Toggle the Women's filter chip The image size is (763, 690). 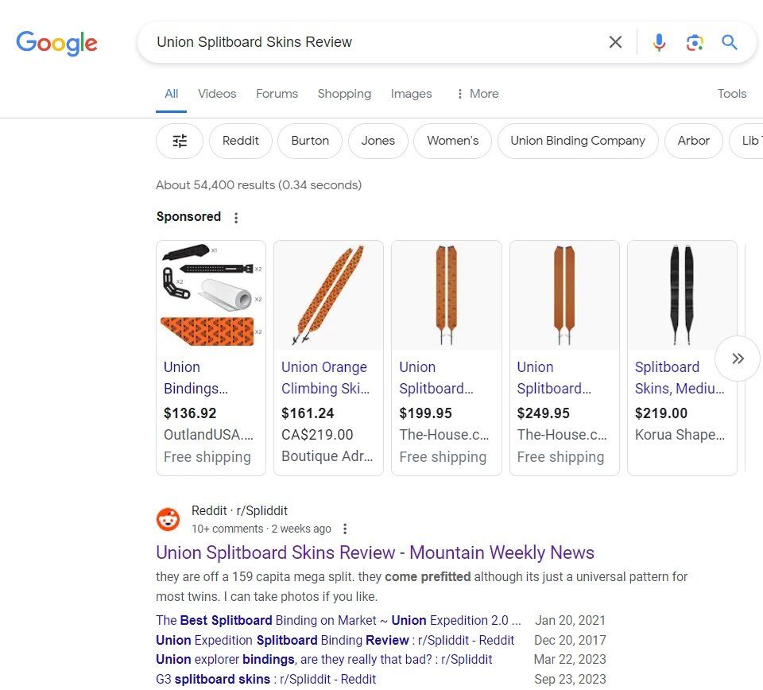[x=452, y=141]
